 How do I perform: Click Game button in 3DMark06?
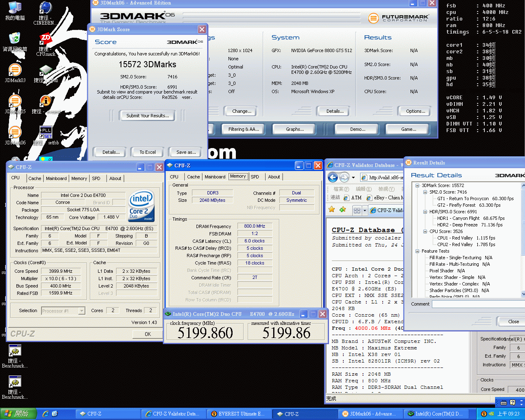click(409, 129)
